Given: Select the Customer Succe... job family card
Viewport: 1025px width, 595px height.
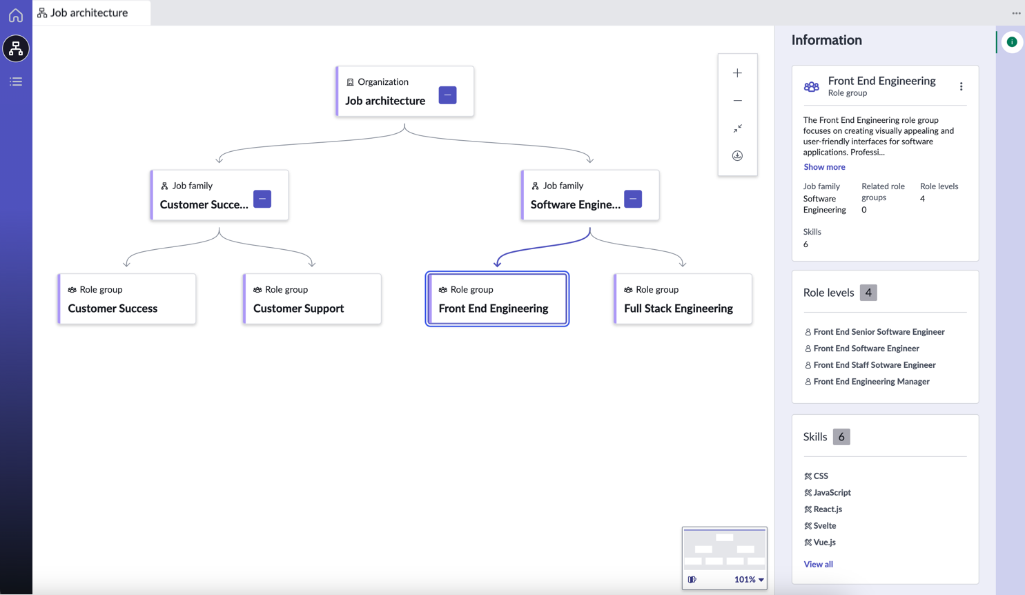Looking at the screenshot, I should click(x=219, y=195).
